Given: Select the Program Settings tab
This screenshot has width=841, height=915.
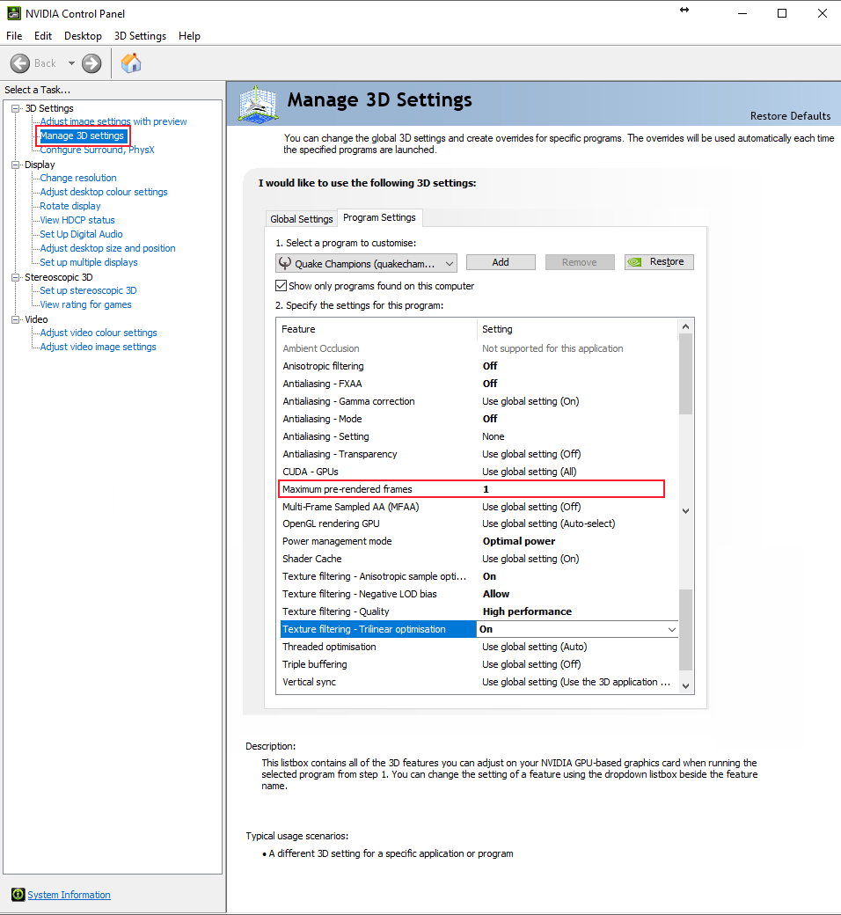Looking at the screenshot, I should pyautogui.click(x=379, y=217).
